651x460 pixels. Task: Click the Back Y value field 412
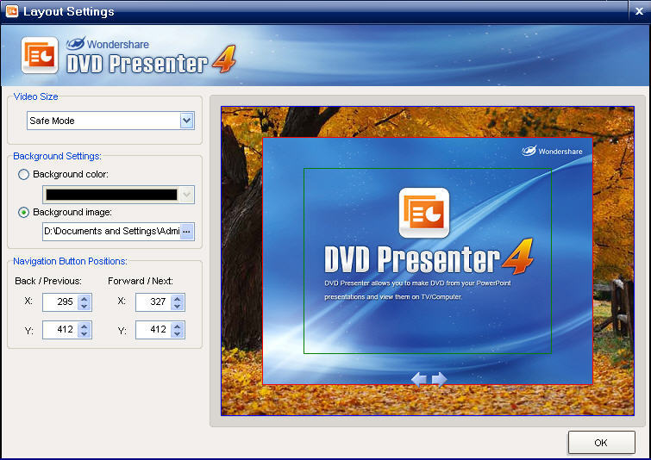tap(60, 330)
